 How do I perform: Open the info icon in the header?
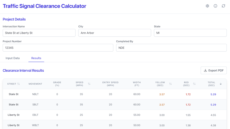click(x=215, y=6)
